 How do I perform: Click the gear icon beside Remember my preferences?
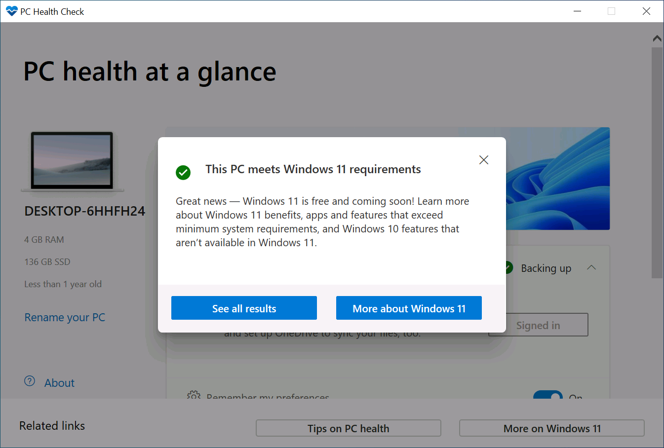tap(194, 395)
